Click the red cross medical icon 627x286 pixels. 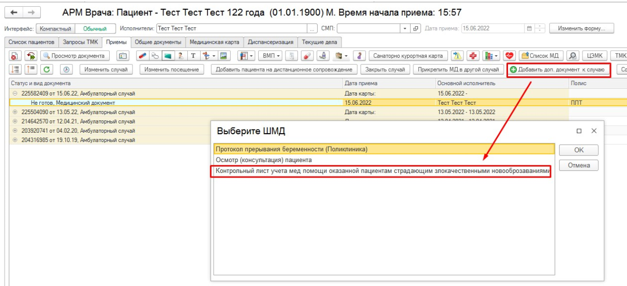pyautogui.click(x=473, y=56)
